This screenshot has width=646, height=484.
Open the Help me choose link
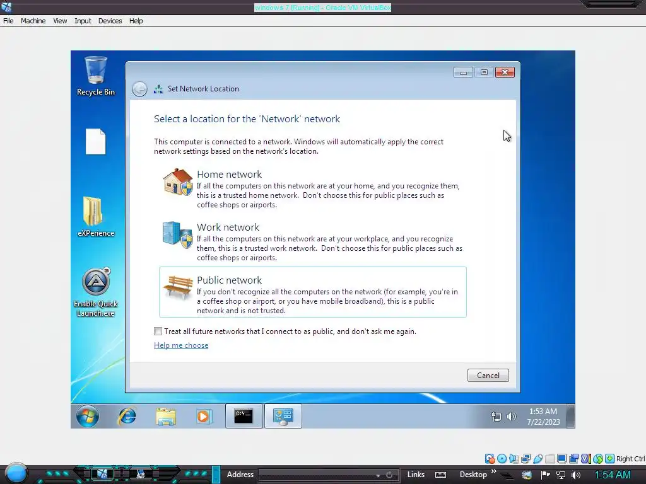pos(181,345)
